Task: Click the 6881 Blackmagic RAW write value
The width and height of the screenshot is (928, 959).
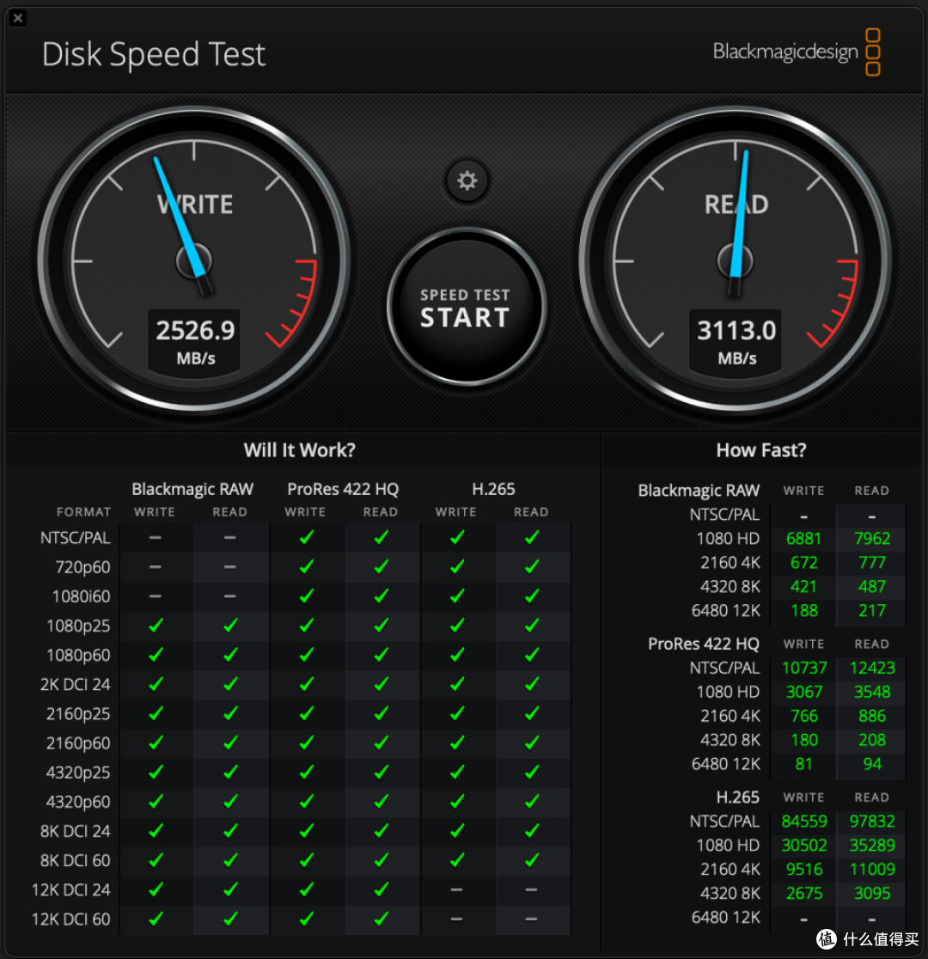Action: coord(803,539)
